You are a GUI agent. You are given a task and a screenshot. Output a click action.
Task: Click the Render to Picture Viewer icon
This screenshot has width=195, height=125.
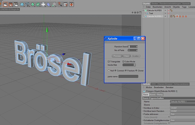click(x=10, y=5)
